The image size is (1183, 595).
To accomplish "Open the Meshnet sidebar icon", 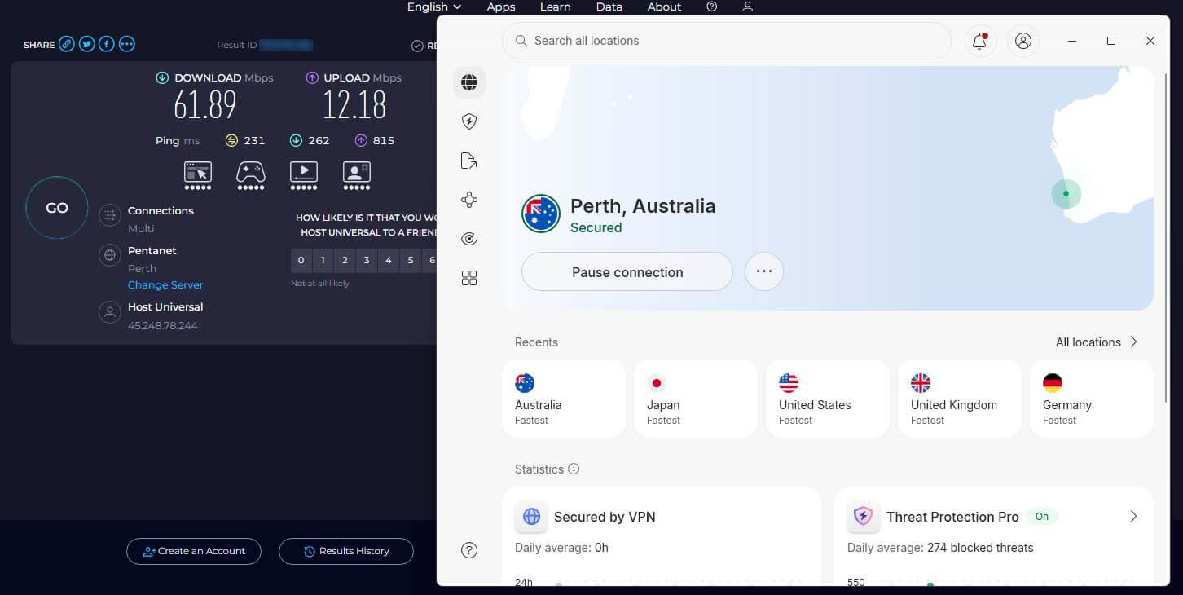I will pyautogui.click(x=468, y=200).
